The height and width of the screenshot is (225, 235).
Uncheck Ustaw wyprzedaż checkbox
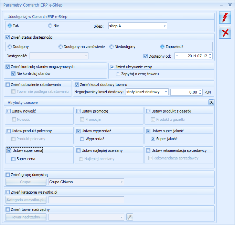tap(78, 131)
